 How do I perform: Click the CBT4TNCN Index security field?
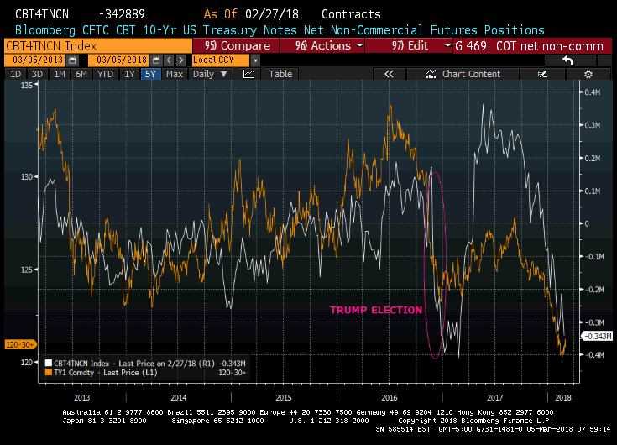point(98,45)
